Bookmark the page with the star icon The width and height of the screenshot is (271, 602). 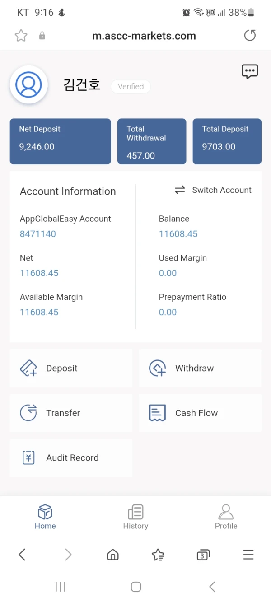coord(21,36)
